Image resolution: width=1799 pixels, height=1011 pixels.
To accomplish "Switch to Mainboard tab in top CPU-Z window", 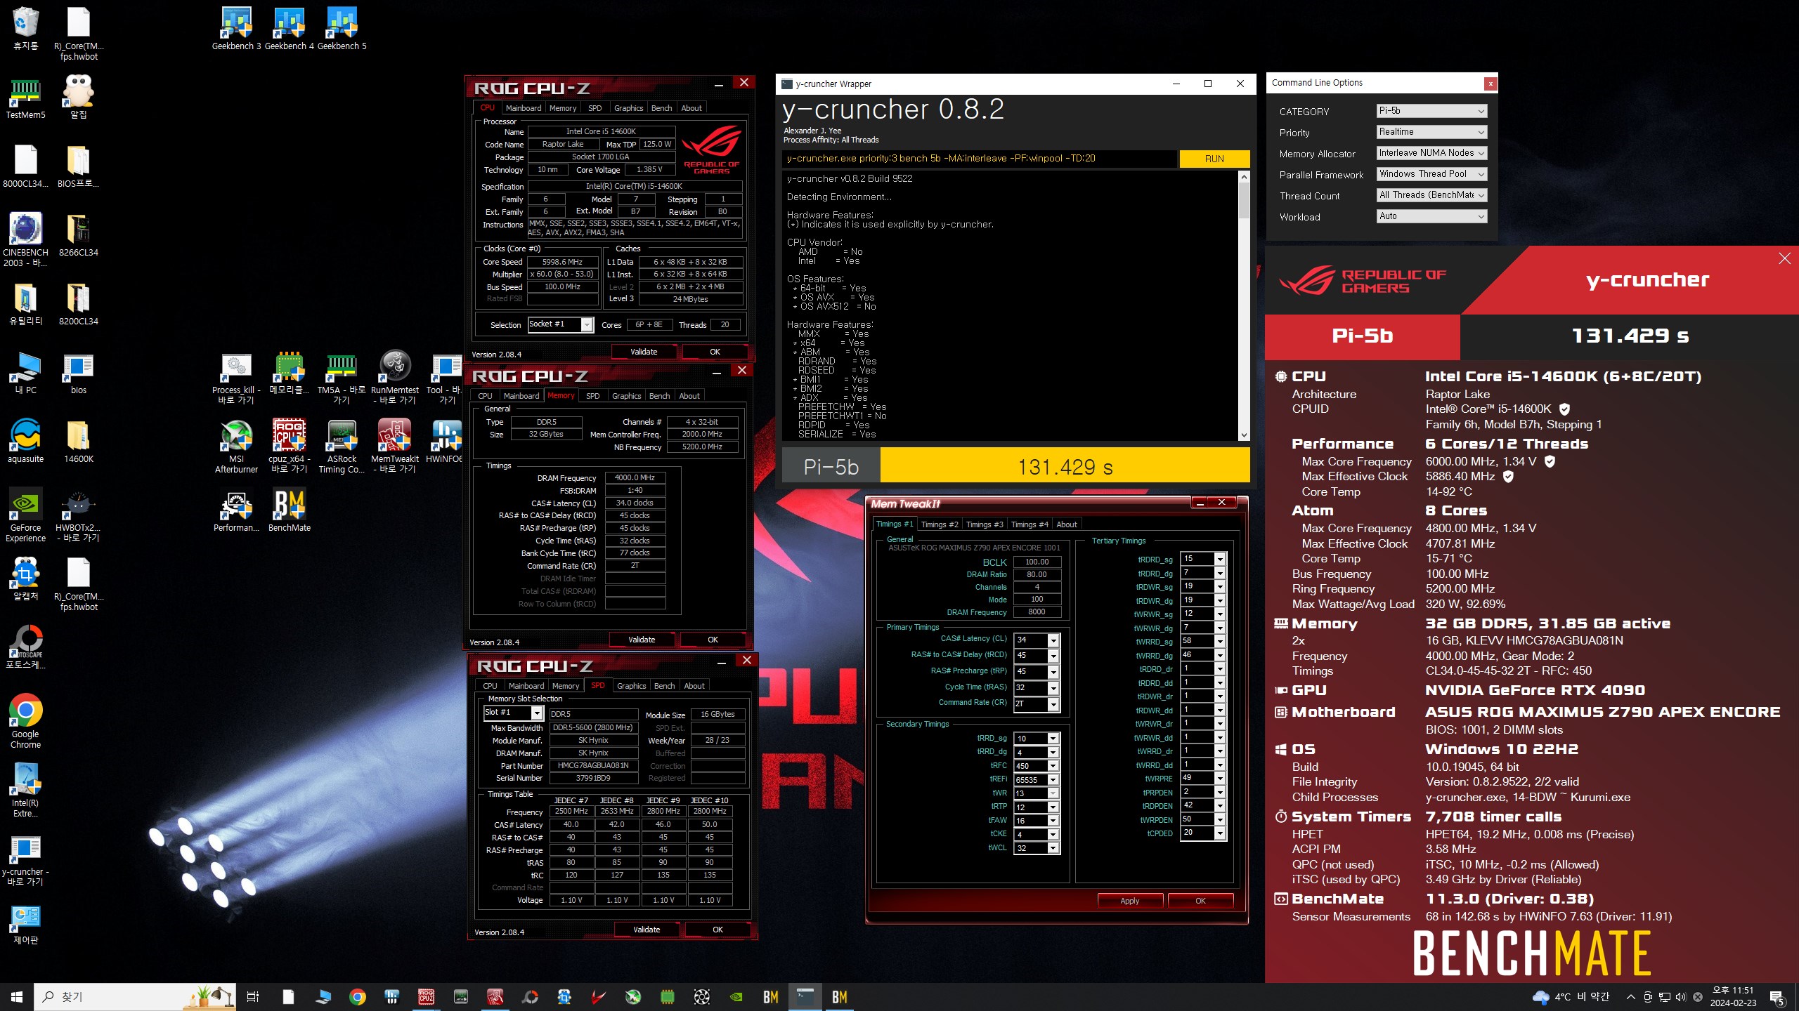I will click(524, 108).
